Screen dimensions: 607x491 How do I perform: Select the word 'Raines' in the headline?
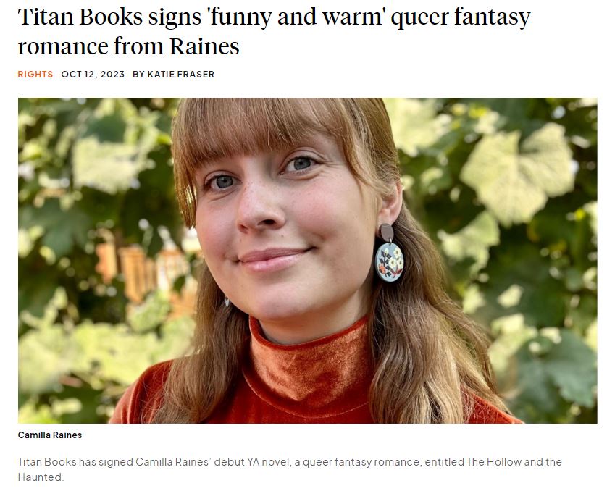204,46
